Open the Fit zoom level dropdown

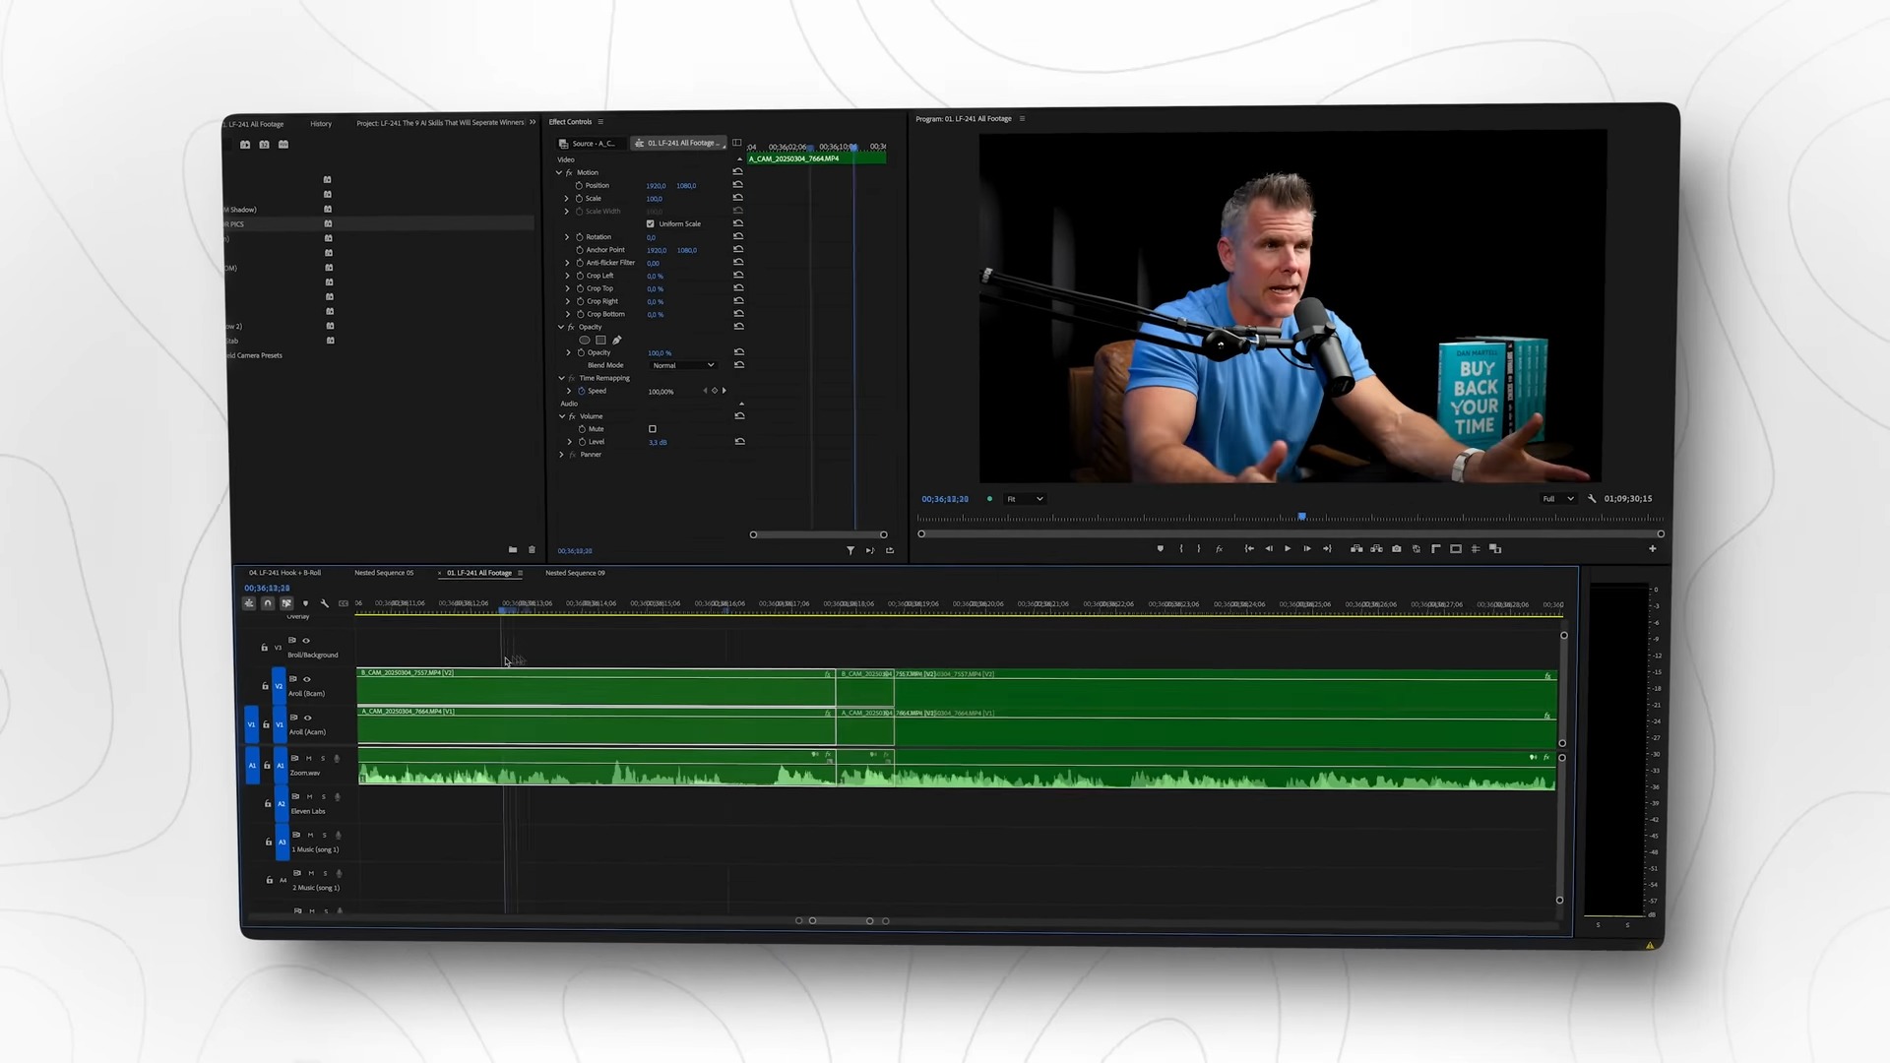point(1024,499)
